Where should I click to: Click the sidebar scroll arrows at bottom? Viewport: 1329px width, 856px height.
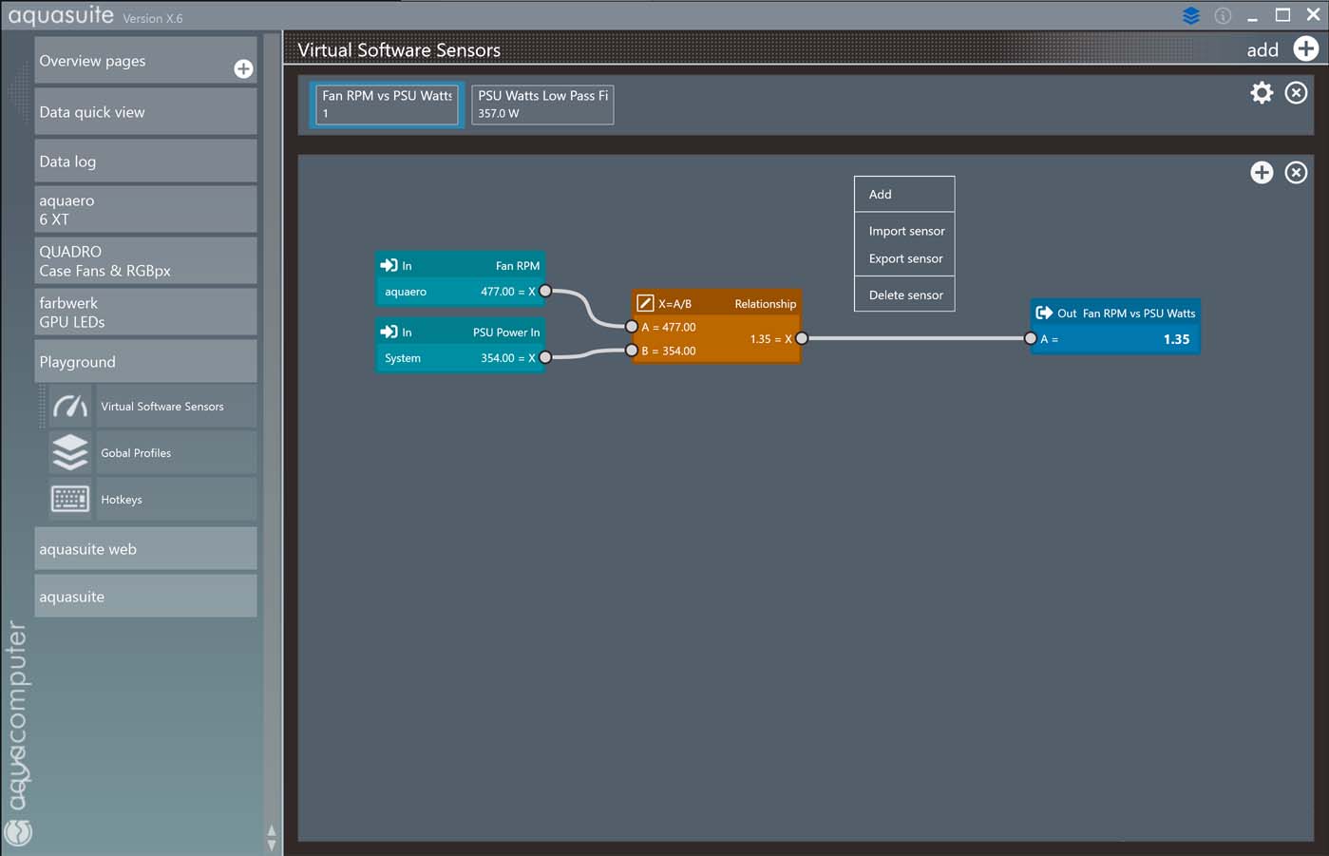(x=272, y=838)
